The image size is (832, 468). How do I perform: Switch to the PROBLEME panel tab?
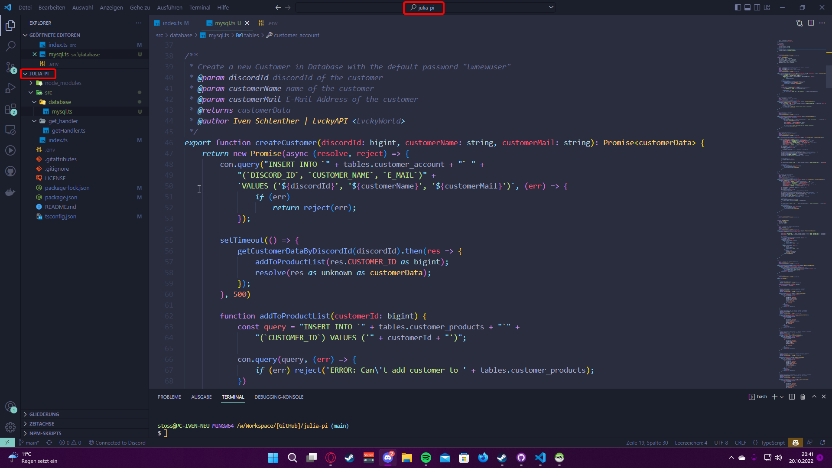point(169,397)
